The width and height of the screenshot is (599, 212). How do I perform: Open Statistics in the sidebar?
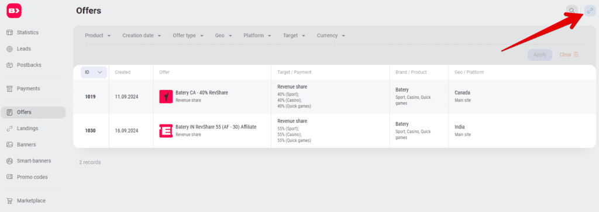click(27, 33)
